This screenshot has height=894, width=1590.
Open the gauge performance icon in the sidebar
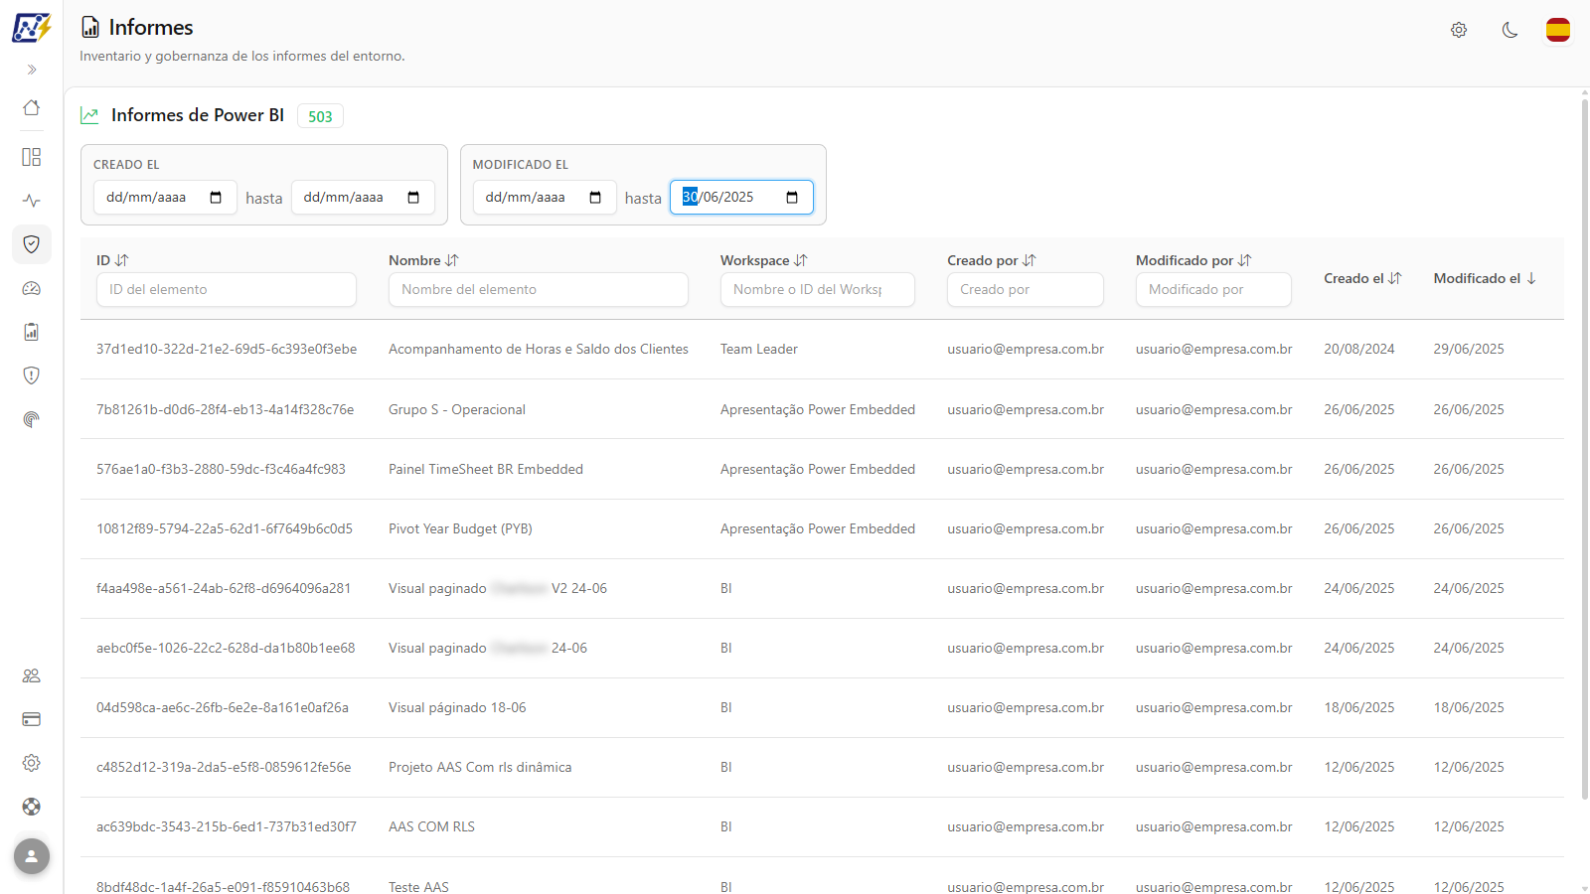click(x=32, y=288)
